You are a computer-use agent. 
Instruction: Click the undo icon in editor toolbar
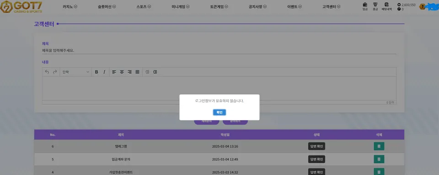tap(47, 72)
